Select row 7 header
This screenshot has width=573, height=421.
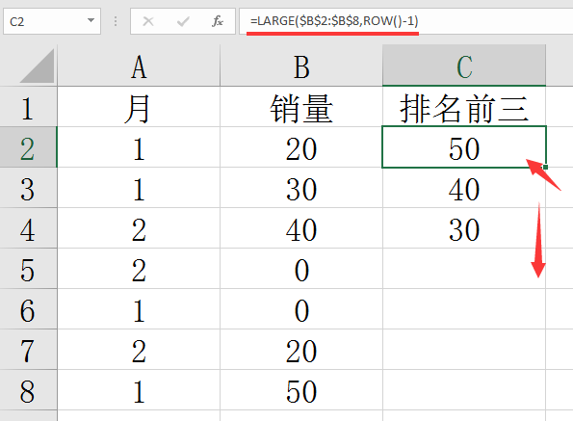click(x=28, y=350)
